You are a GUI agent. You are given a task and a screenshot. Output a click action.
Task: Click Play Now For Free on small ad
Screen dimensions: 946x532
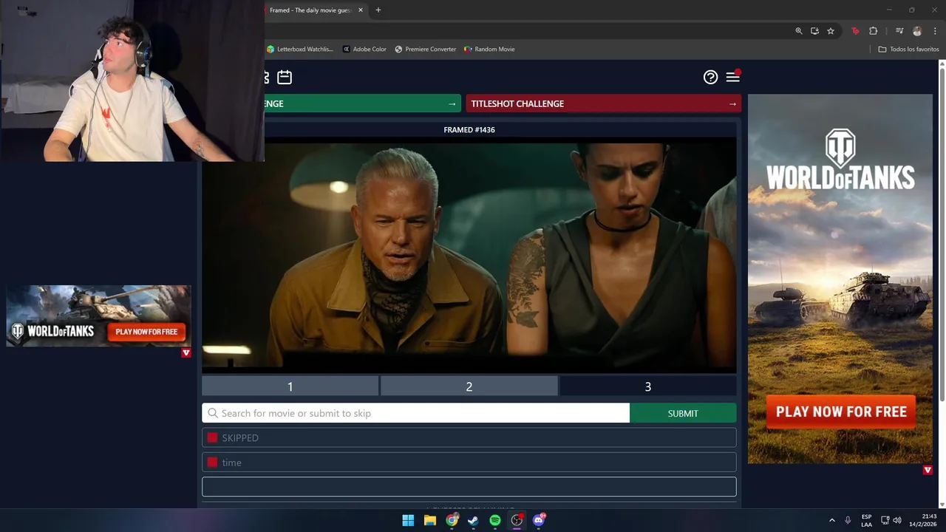[x=146, y=332]
